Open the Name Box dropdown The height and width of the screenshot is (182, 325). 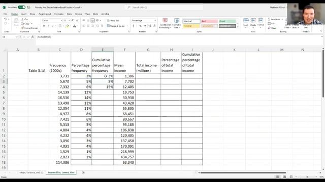[17, 37]
